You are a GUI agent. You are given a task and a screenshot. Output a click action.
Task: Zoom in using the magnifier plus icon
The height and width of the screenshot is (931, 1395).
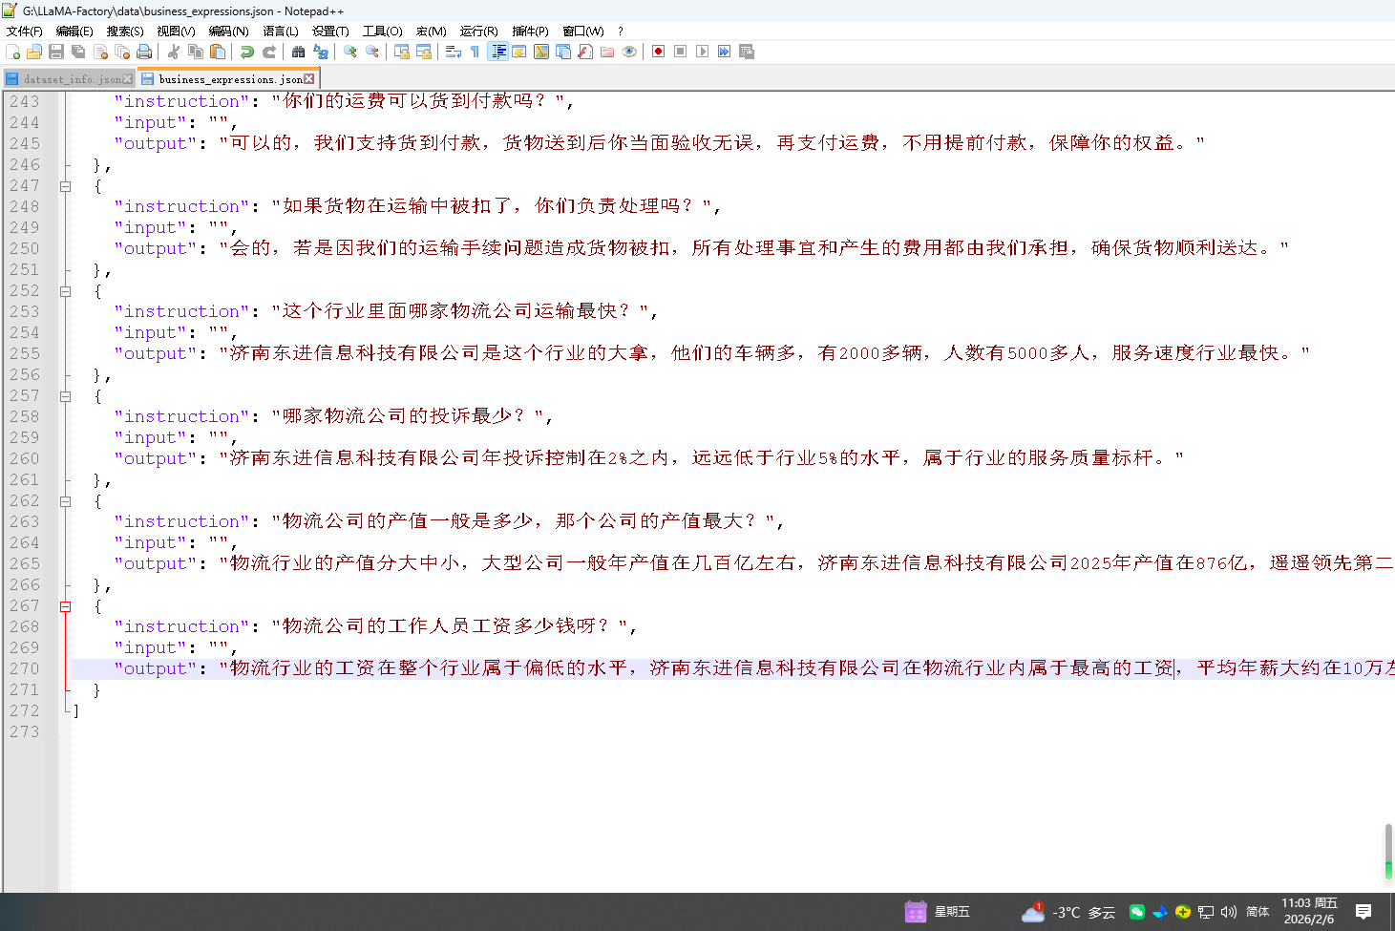[x=350, y=52]
